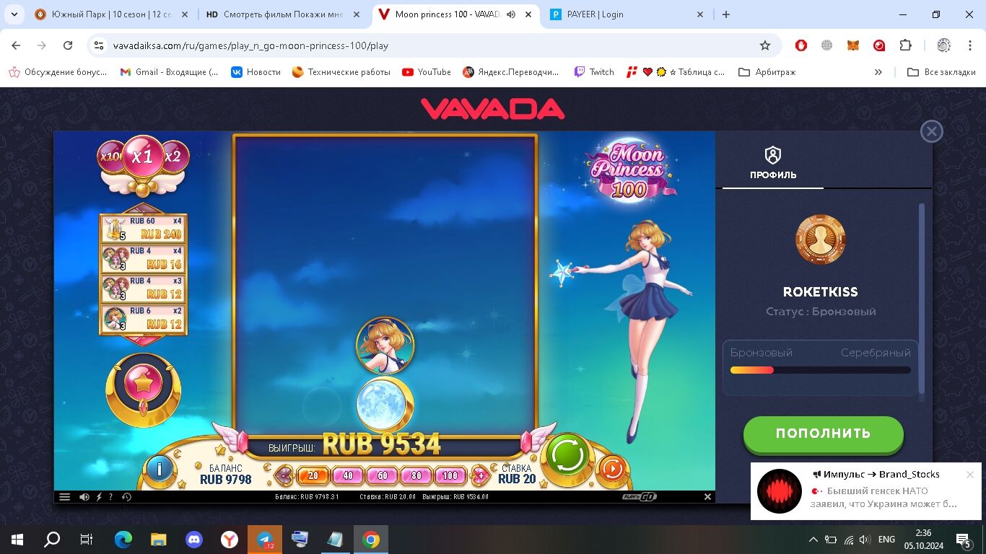The width and height of the screenshot is (986, 554).
Task: Open the tab search dropdown arrow
Action: coord(14,14)
